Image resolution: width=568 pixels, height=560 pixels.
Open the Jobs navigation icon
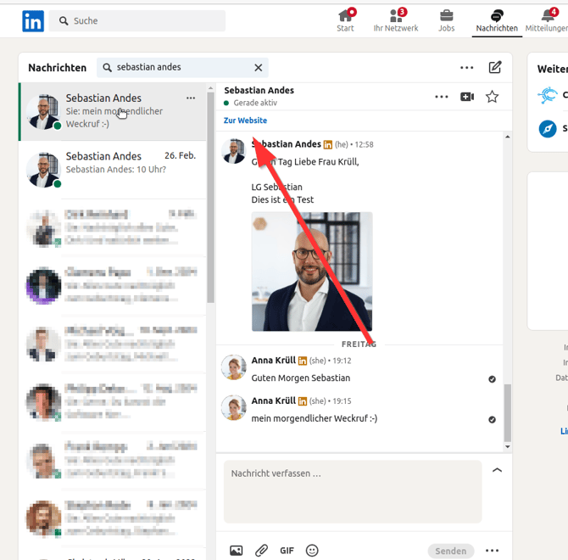[x=446, y=17]
